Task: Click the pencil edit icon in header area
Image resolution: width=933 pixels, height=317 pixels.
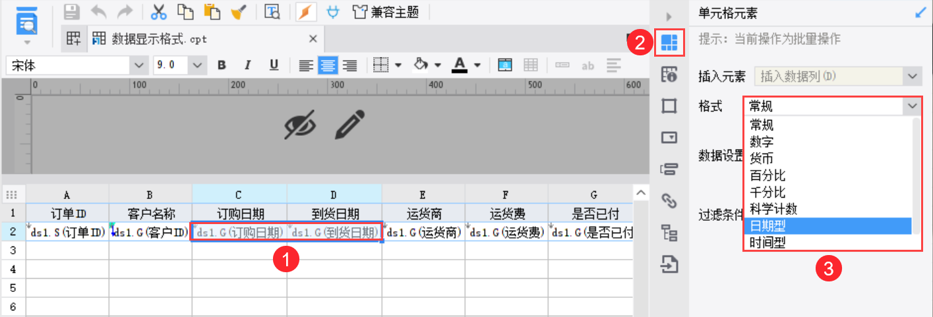Action: [350, 124]
